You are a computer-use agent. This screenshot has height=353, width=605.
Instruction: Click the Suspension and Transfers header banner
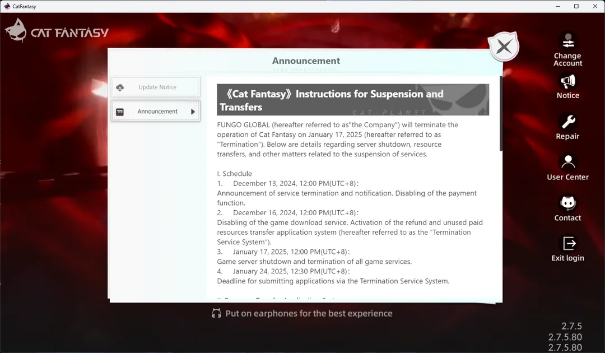pos(353,100)
